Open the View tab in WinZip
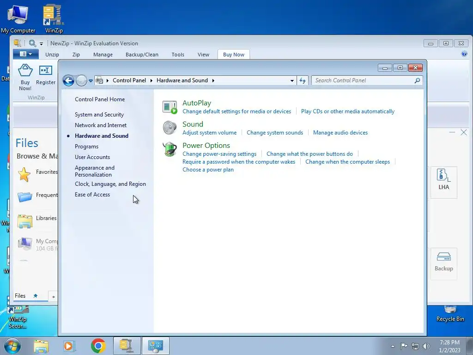This screenshot has width=473, height=355. (203, 55)
